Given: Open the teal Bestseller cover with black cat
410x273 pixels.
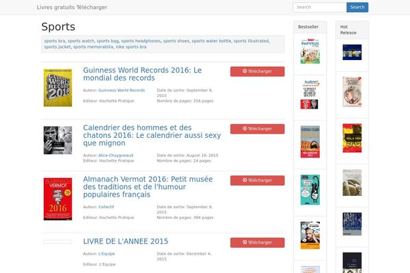Looking at the screenshot, I should [x=310, y=190].
